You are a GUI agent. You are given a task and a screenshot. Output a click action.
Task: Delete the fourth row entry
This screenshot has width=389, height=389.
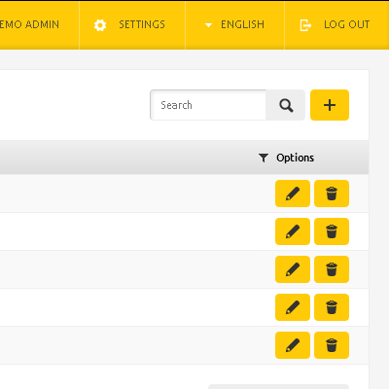coord(332,307)
